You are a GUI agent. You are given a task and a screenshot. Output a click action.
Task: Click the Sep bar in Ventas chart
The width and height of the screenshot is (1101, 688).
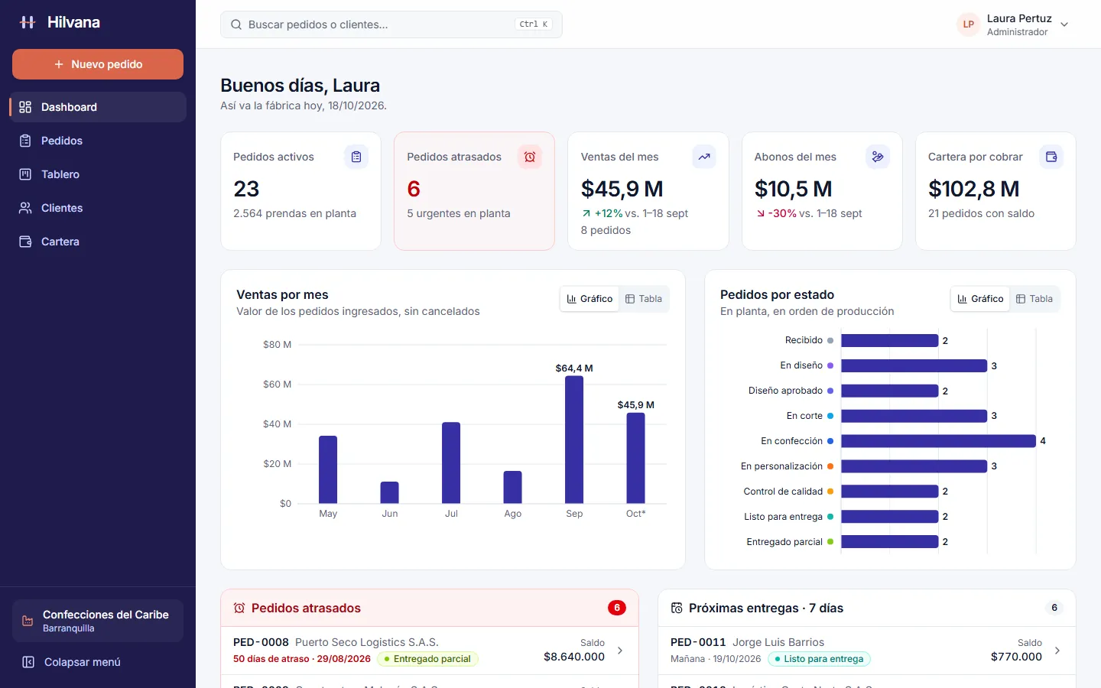[574, 440]
